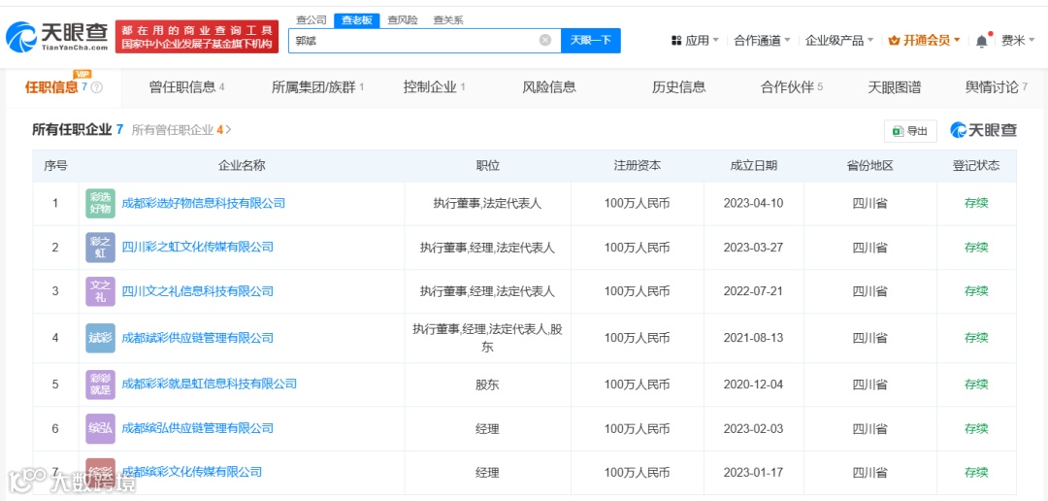The width and height of the screenshot is (1048, 501).
Task: Select the 查老板 search tab
Action: pos(357,20)
